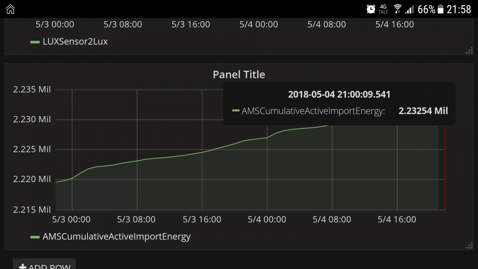Viewport: 478px width, 269px height.
Task: Click LUX chart 5/4 00:00 axis label
Action: click(x=259, y=24)
